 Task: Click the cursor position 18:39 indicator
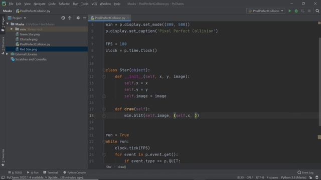pos(240,177)
